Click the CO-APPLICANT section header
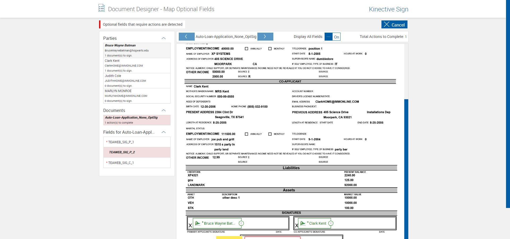The height and width of the screenshot is (239, 510). (290, 81)
